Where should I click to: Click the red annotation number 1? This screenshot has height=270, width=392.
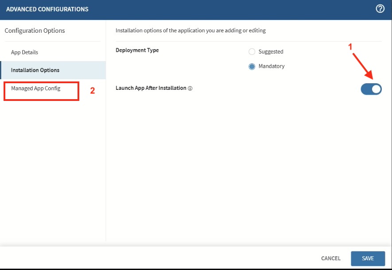(x=350, y=46)
